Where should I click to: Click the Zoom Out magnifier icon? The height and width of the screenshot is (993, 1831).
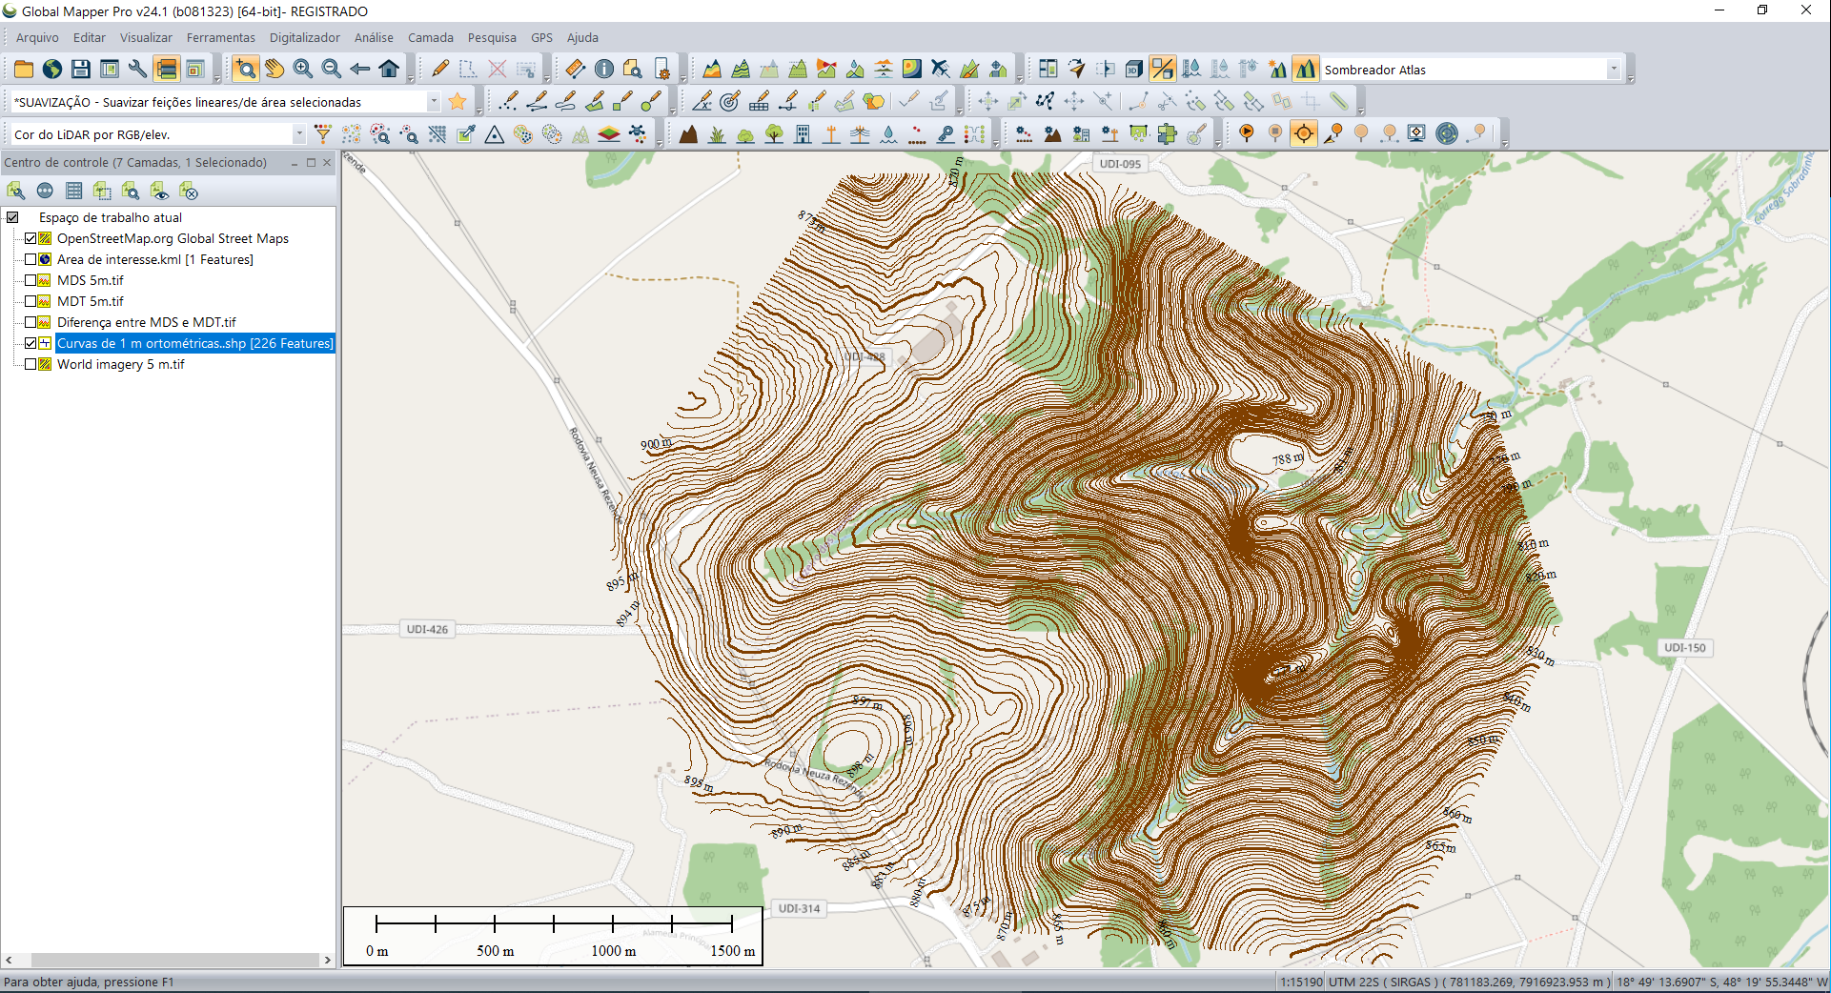coord(332,69)
